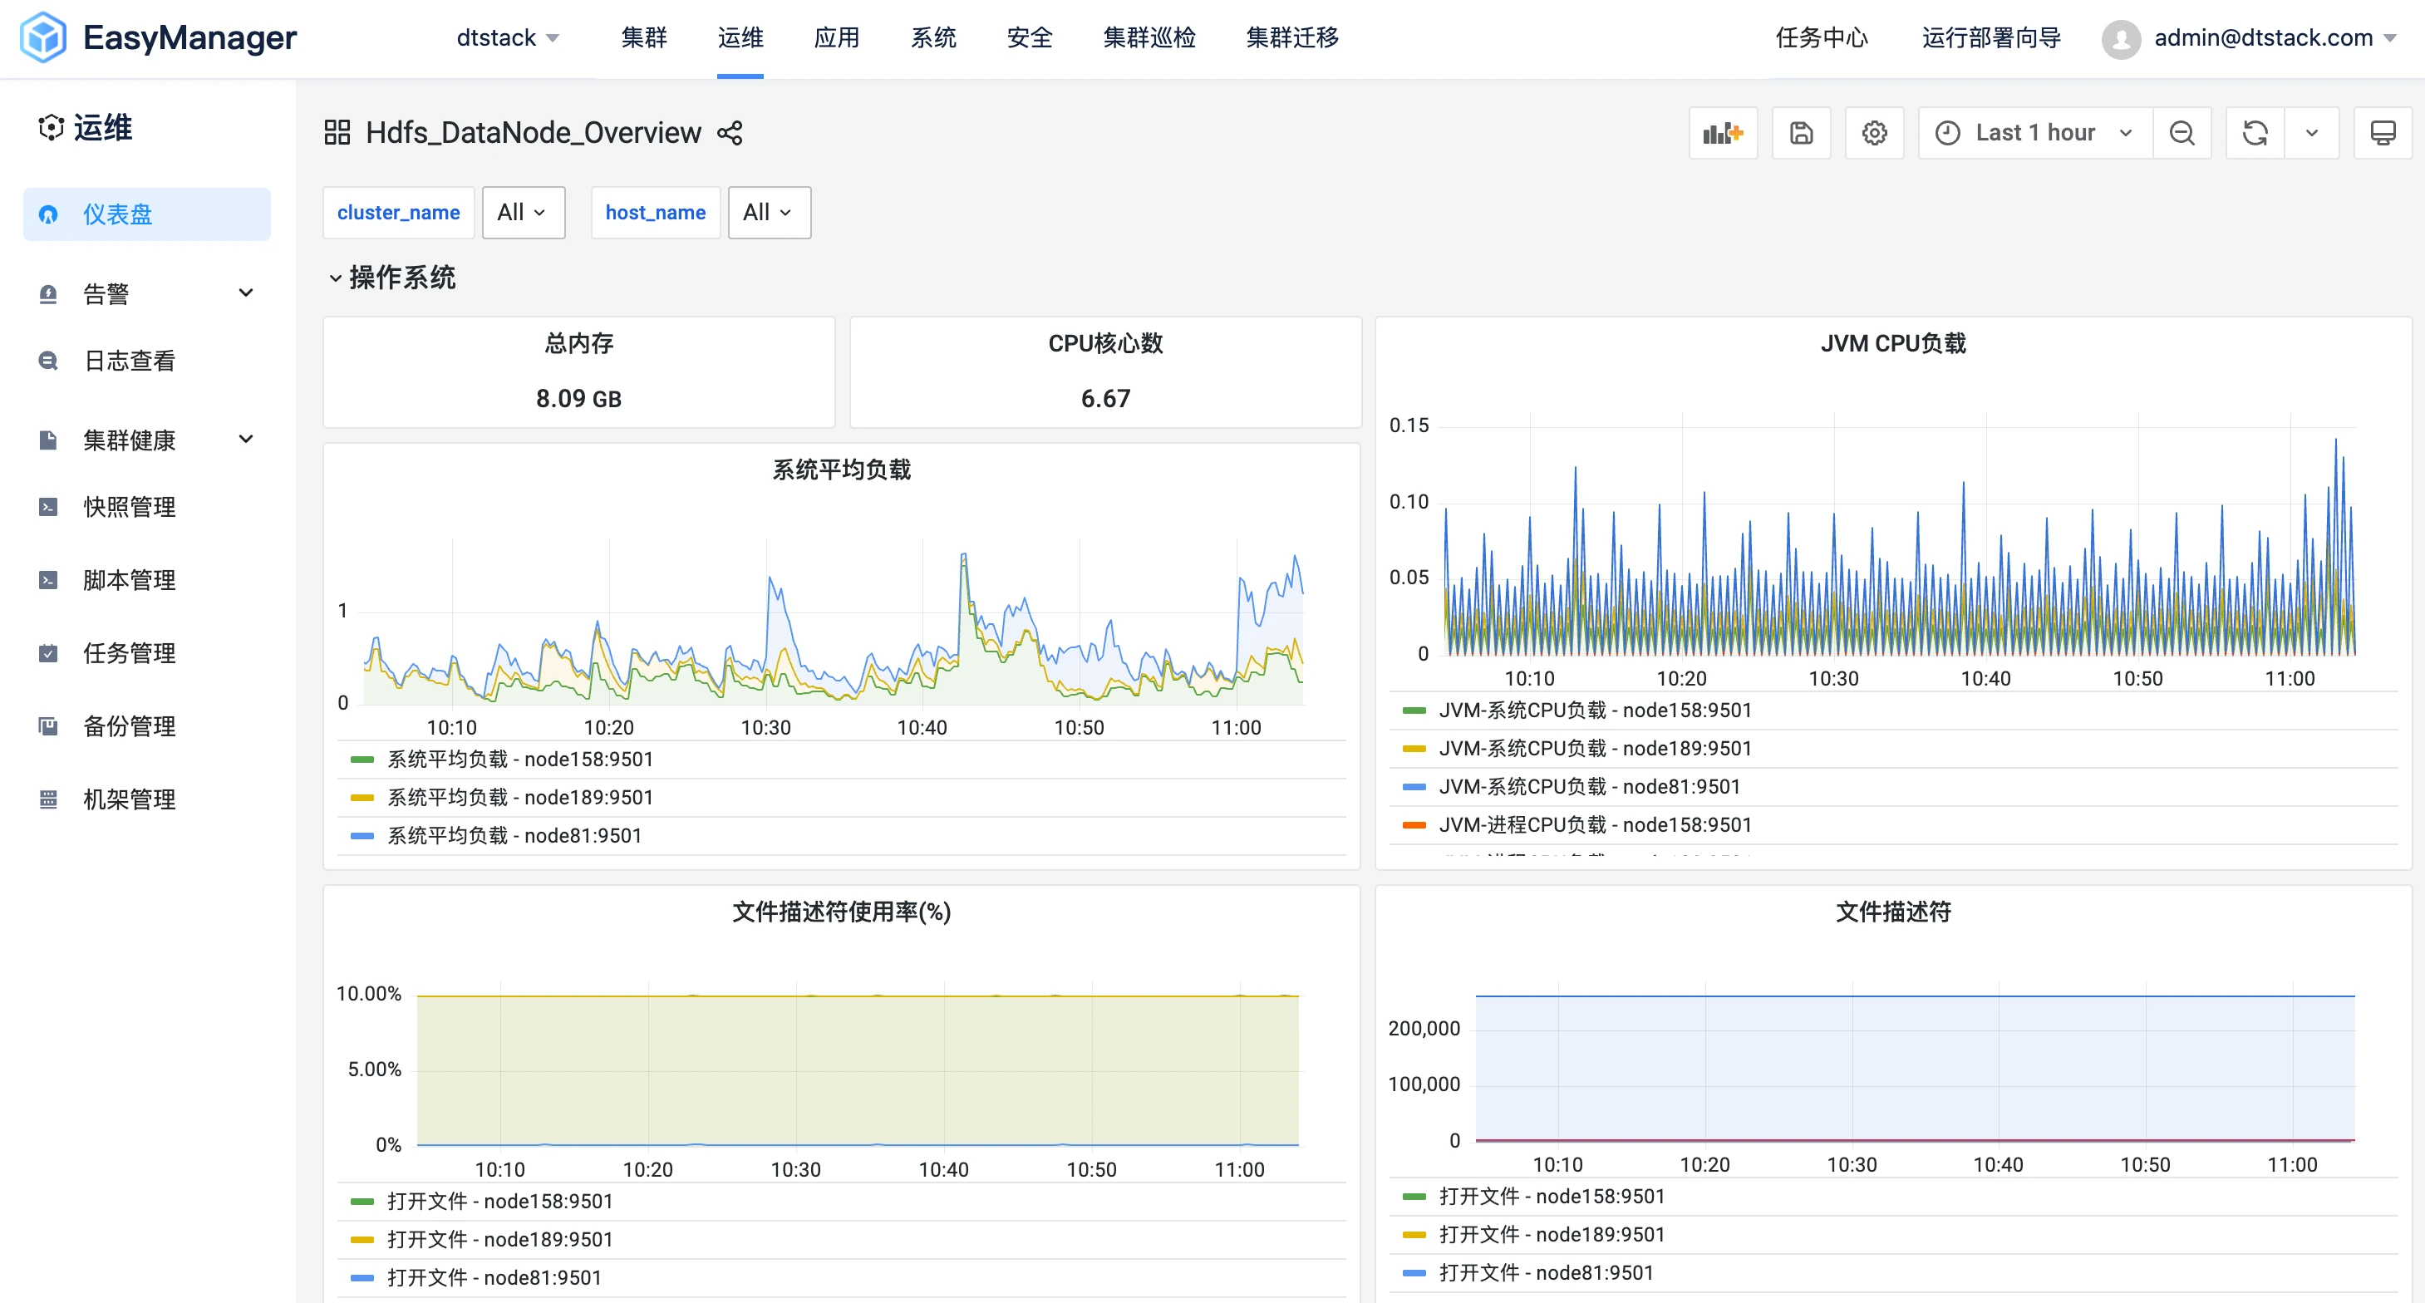Open the CPU核心数 panel title menu
This screenshot has width=2425, height=1303.
(x=1106, y=345)
